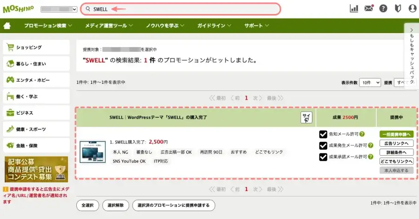Click the 再訪問 90日 tag
This screenshot has width=419, height=219.
click(x=211, y=152)
